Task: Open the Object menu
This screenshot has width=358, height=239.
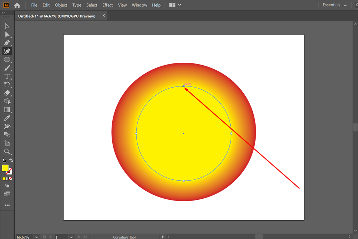Action: tap(61, 5)
